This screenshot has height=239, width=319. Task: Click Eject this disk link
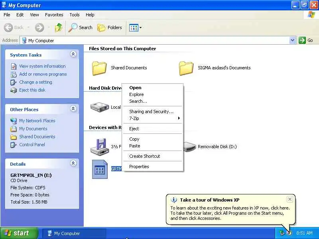(32, 90)
